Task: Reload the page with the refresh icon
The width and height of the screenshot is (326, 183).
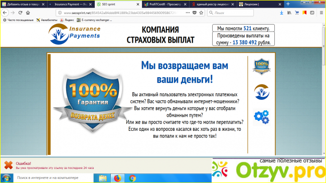Action: [20, 13]
